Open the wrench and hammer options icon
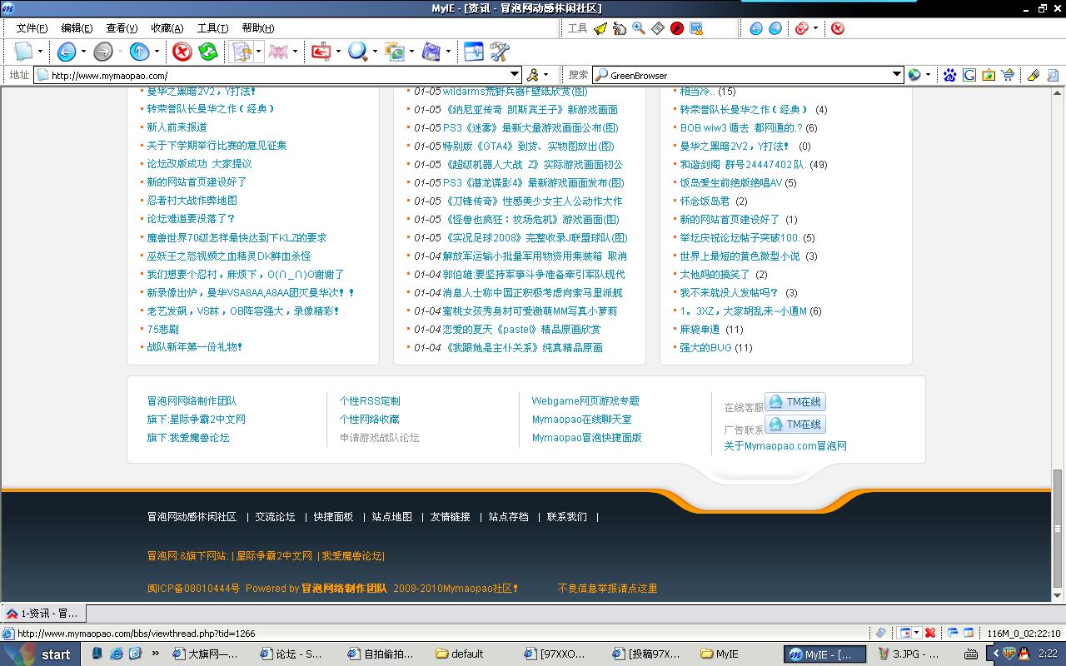 499,52
